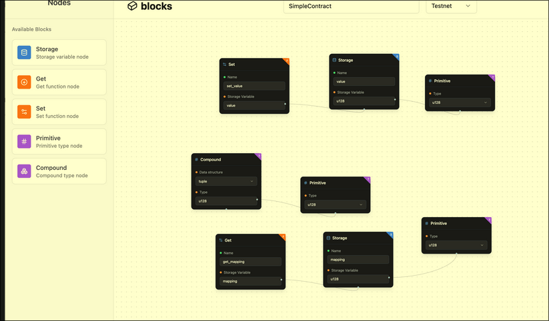Click the orange Get block icon in sidebar
The image size is (549, 321).
coord(24,83)
